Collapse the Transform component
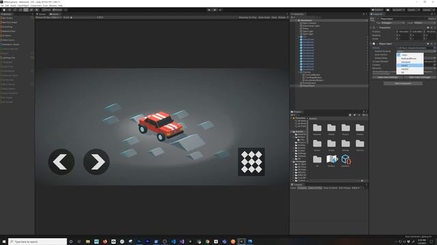437x245 pixels. click(371, 27)
